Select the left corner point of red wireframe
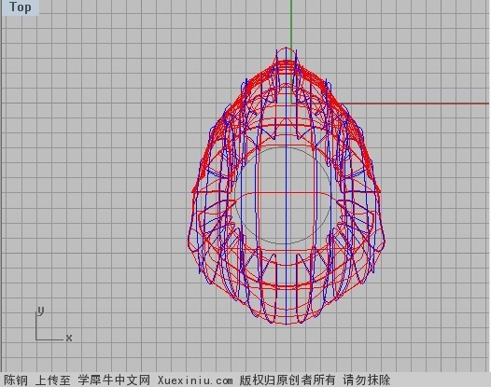Screen dimensions: 491x387 pos(193,191)
